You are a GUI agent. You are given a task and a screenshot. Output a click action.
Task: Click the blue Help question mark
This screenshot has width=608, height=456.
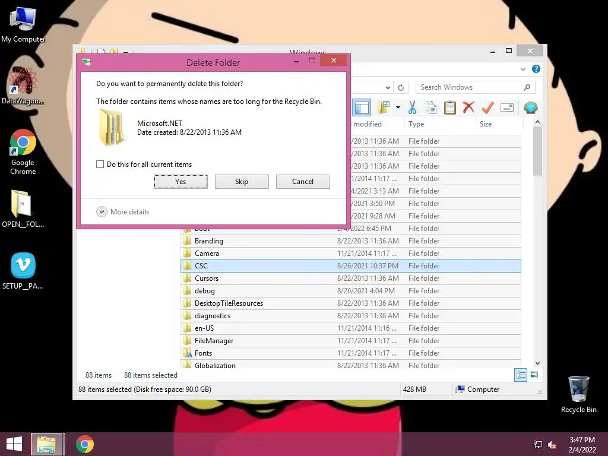point(536,69)
